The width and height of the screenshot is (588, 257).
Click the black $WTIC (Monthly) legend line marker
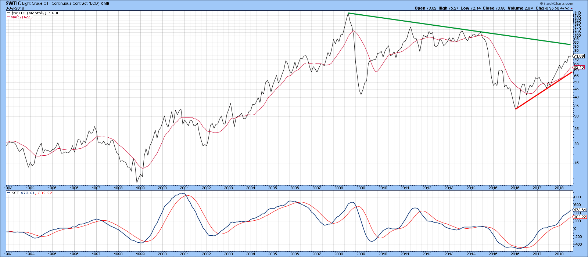(x=8, y=13)
